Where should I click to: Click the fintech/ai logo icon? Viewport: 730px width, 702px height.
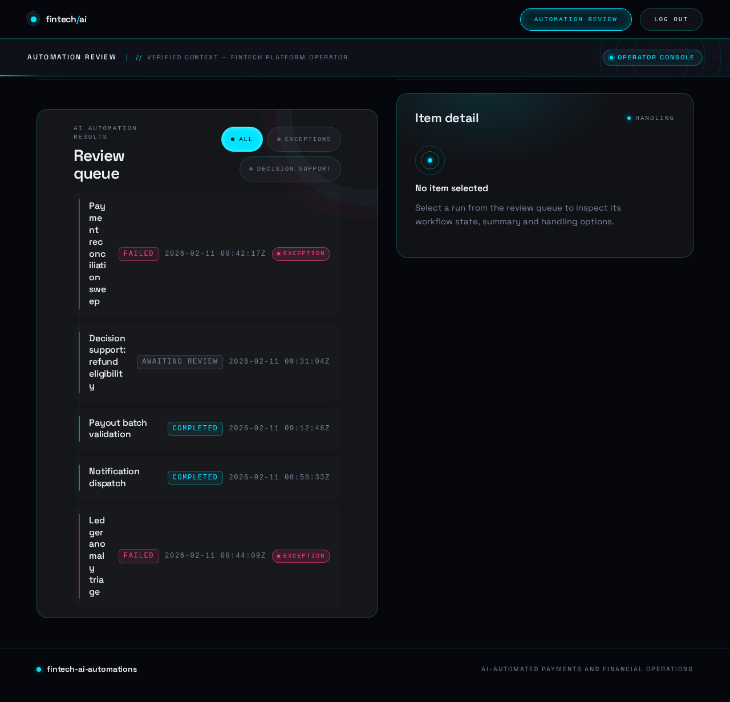pyautogui.click(x=34, y=19)
